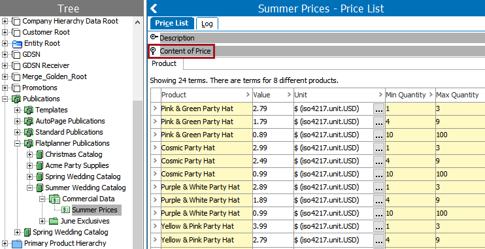
Task: Toggle the Content of Price section pin
Action: tap(153, 51)
